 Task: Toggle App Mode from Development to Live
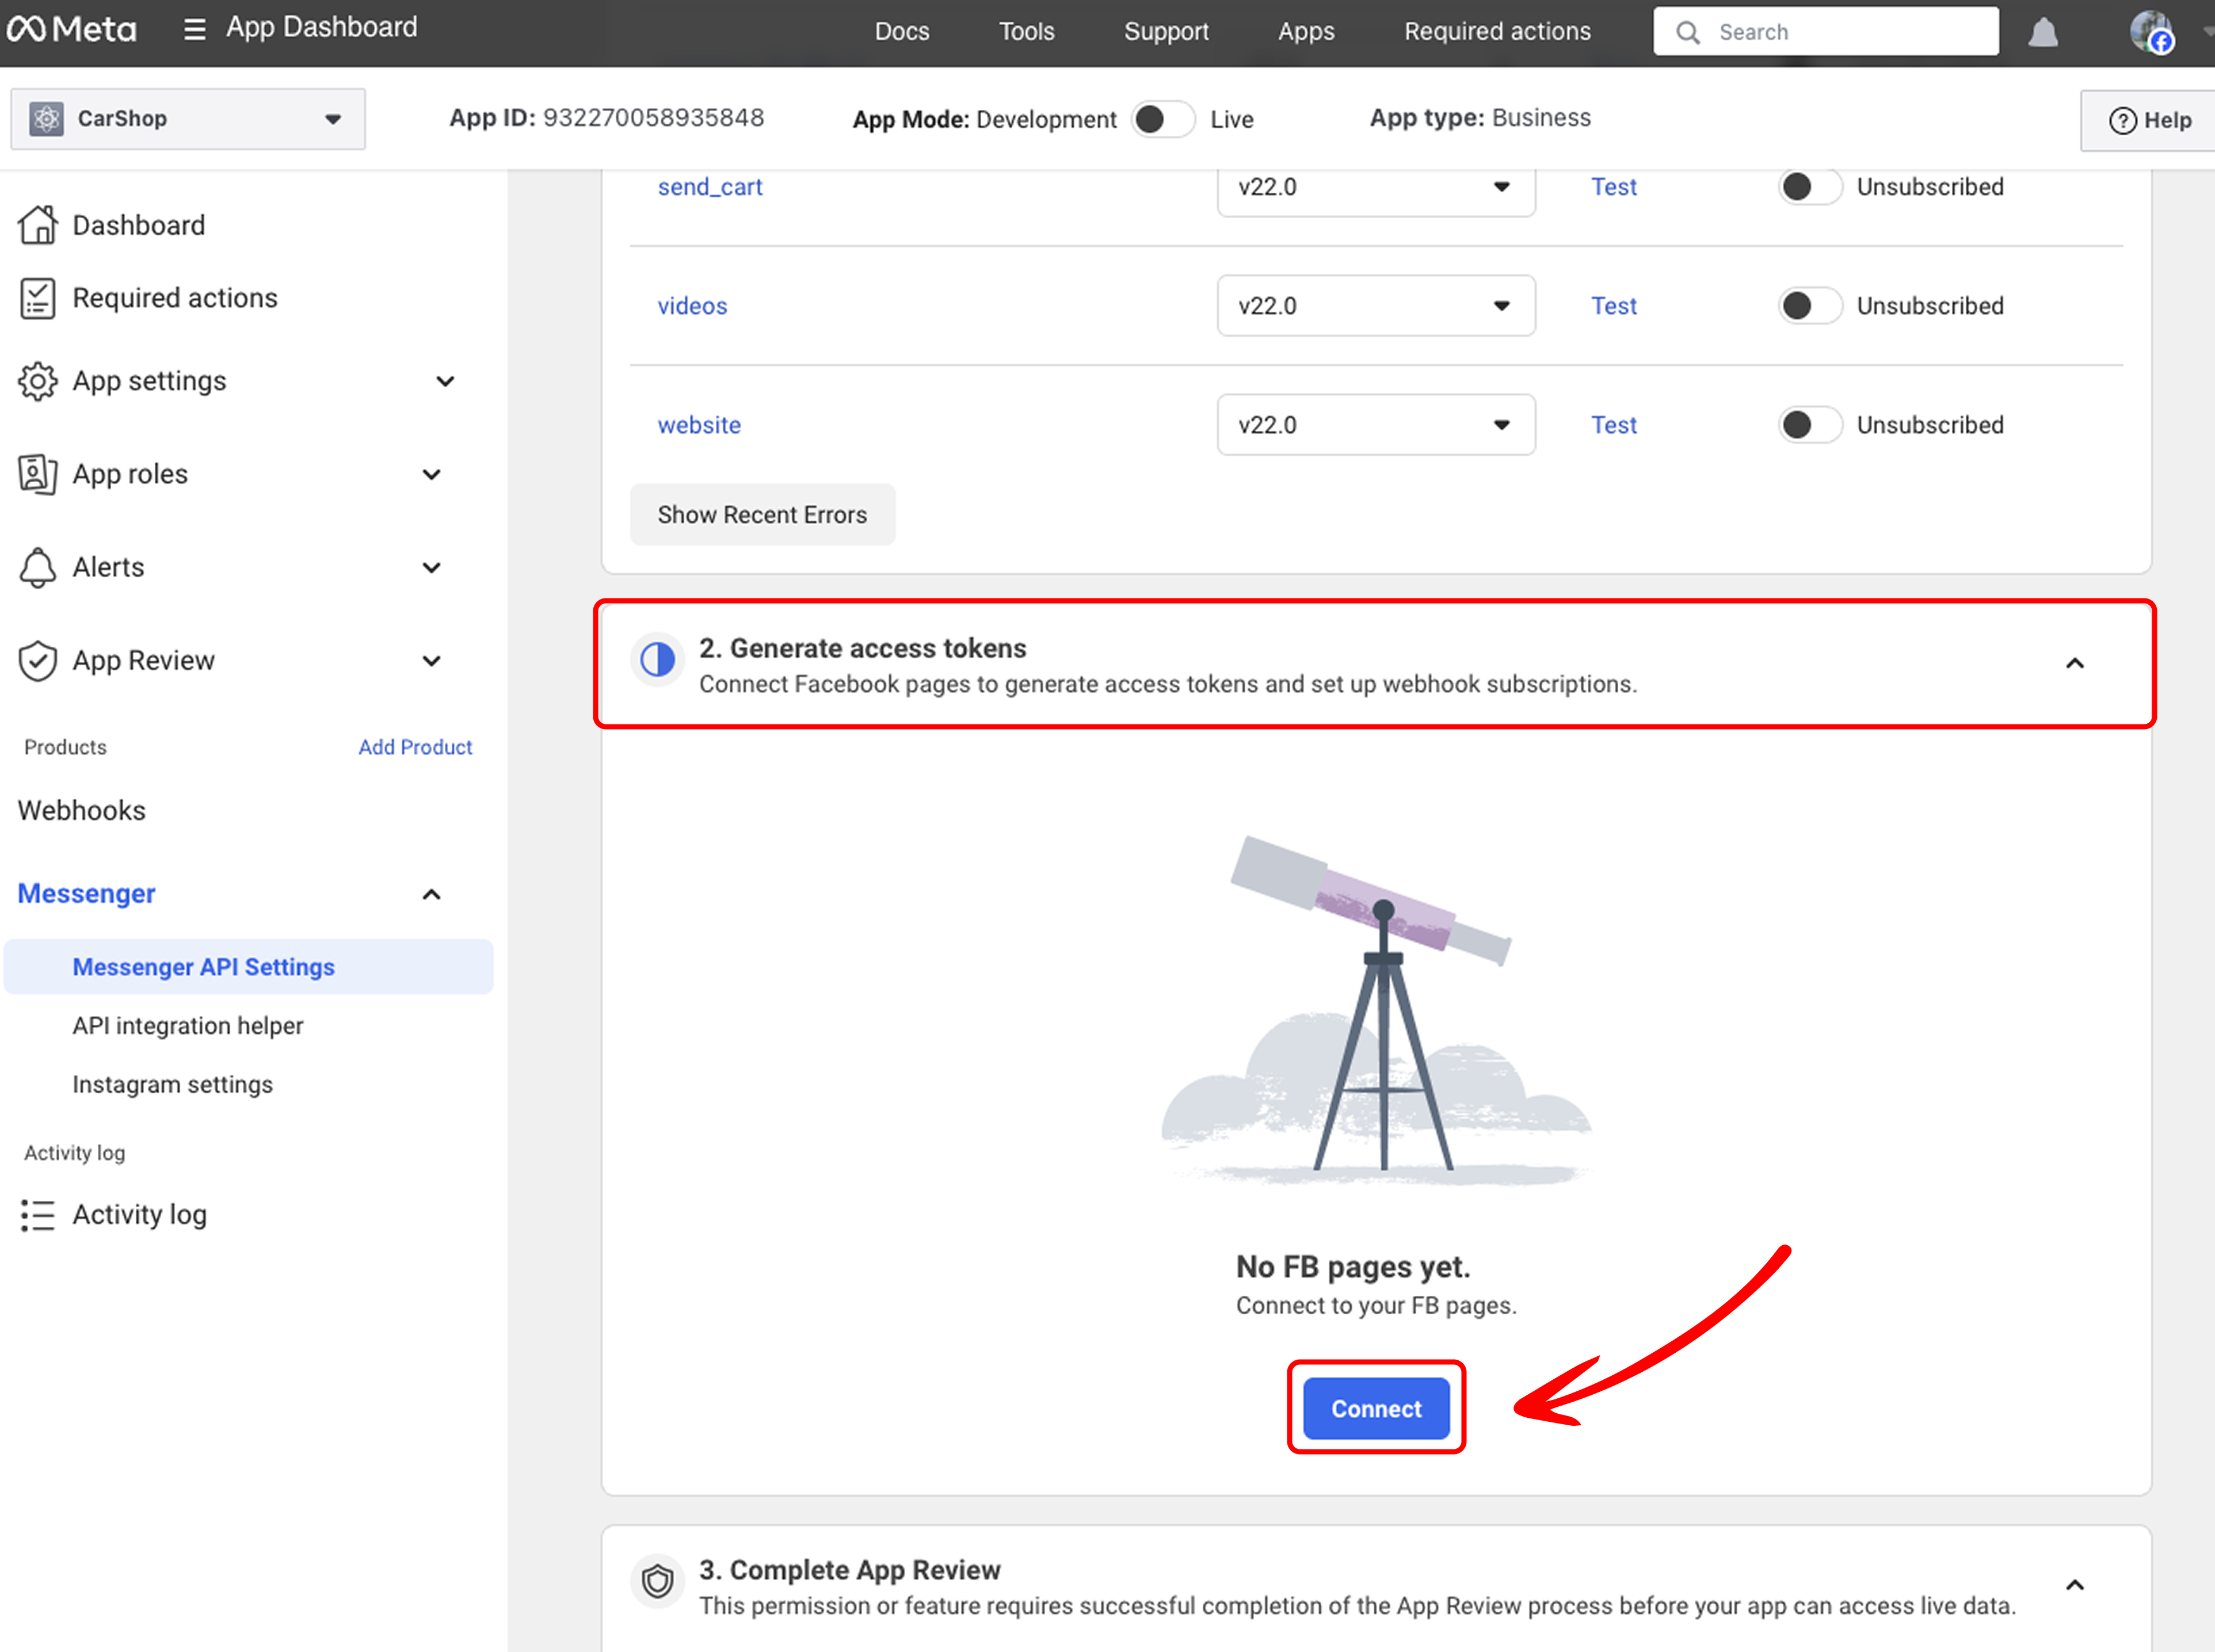1163,119
